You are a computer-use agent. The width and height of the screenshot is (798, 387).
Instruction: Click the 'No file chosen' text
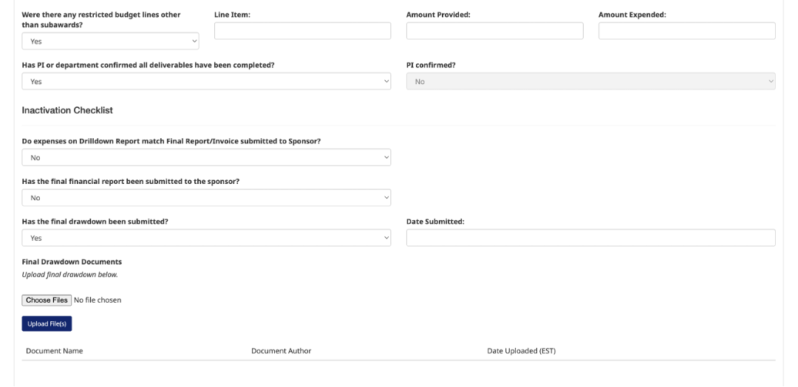click(x=98, y=301)
